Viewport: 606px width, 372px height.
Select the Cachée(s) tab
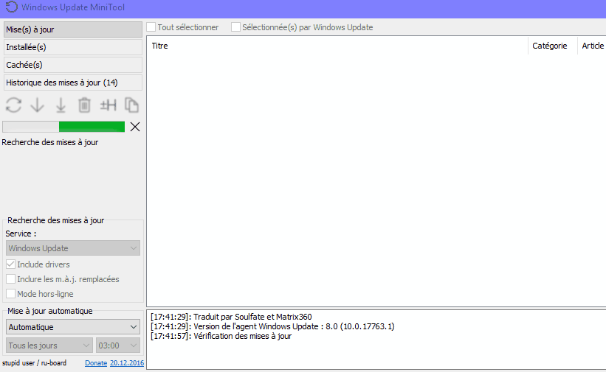[x=72, y=65]
